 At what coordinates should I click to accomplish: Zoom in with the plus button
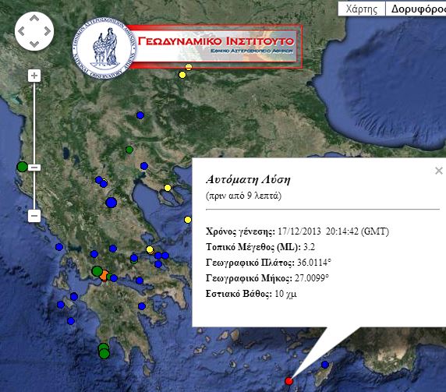(34, 76)
